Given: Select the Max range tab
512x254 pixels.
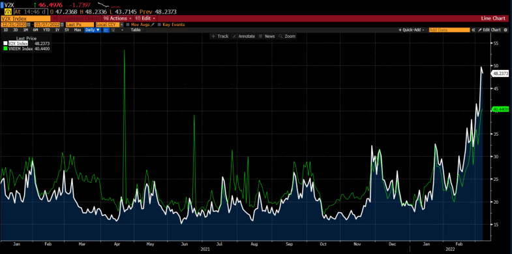Looking at the screenshot, I should pos(78,30).
